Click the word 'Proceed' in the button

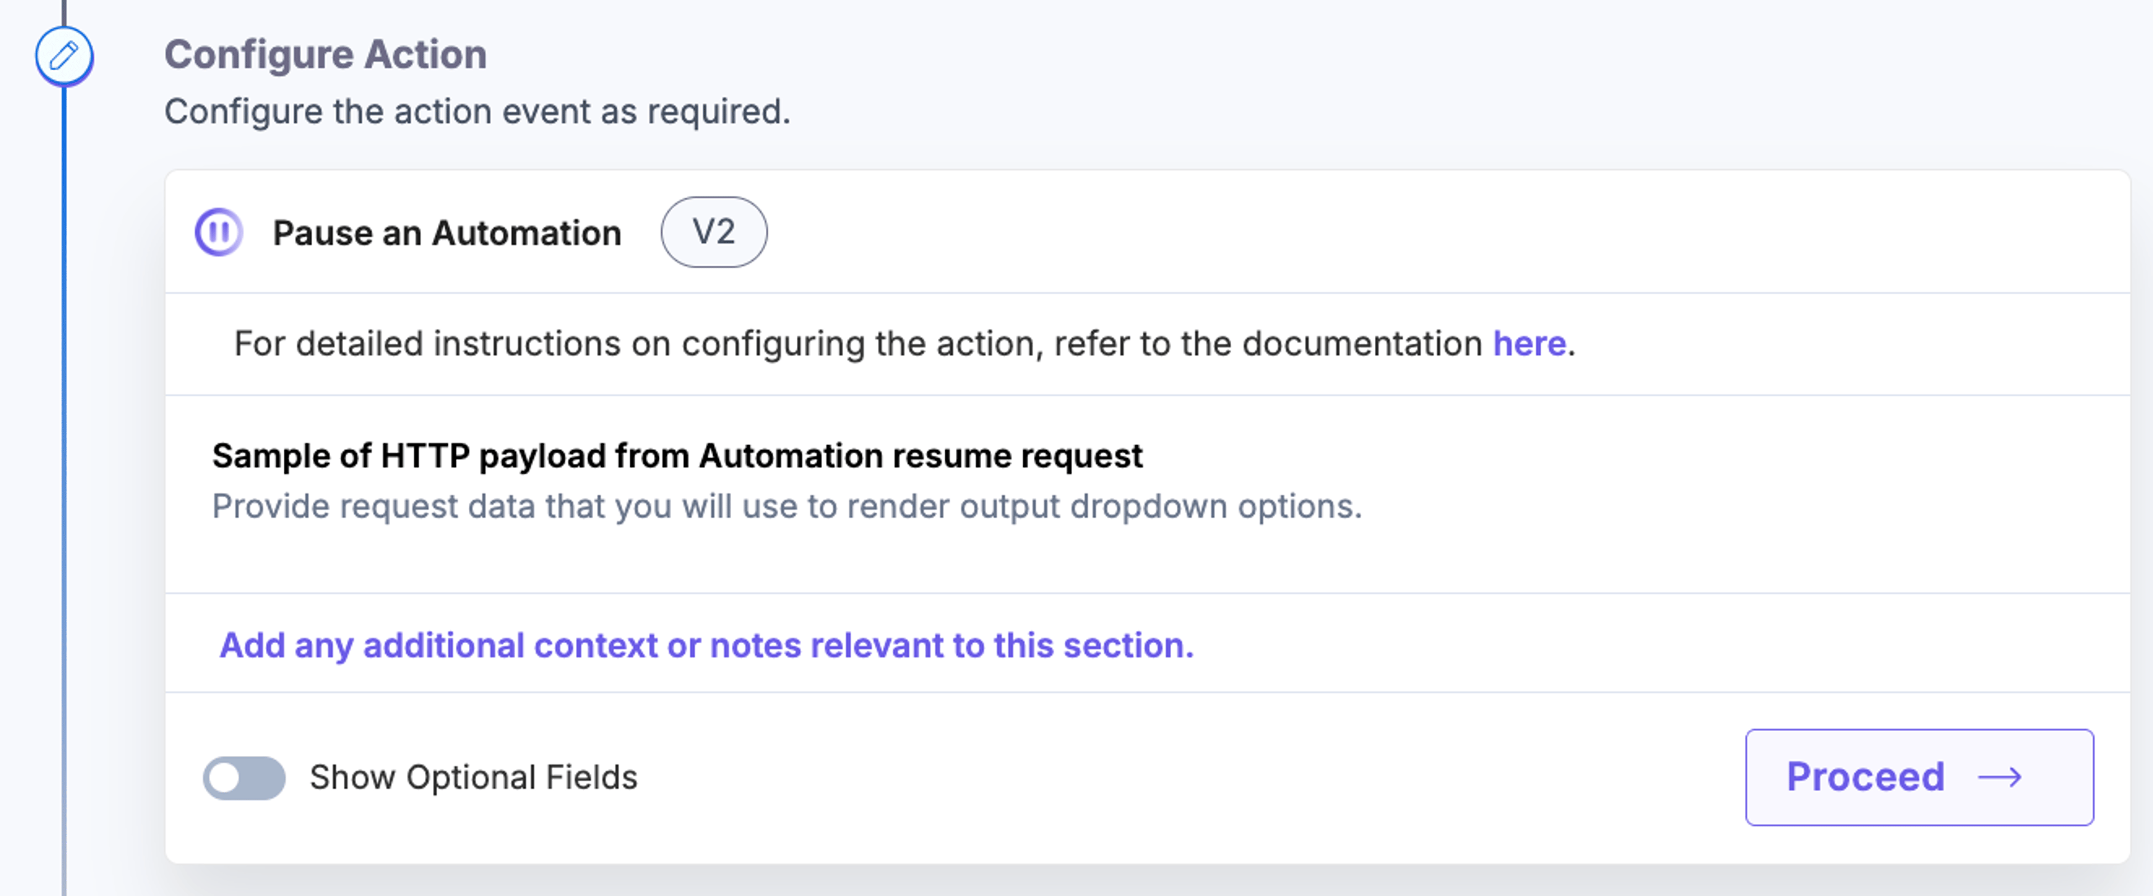pos(1865,777)
